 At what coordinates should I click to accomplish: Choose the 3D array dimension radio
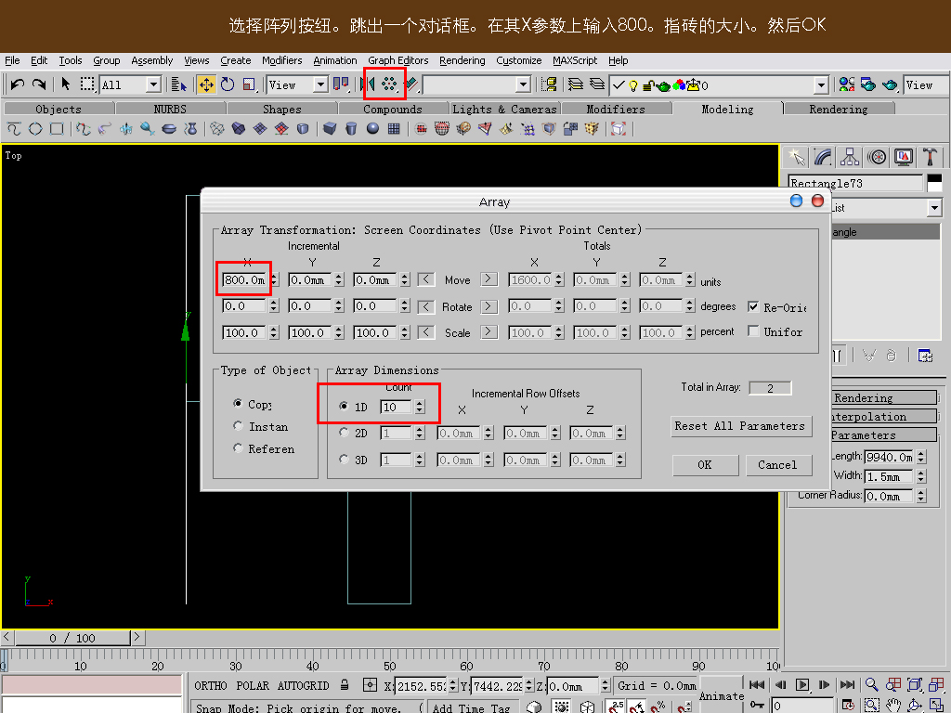pyautogui.click(x=344, y=459)
